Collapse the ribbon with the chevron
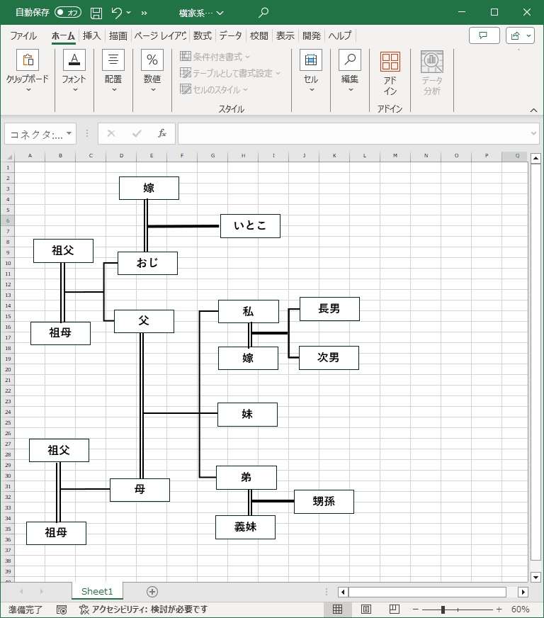The width and height of the screenshot is (544, 618). [x=533, y=110]
